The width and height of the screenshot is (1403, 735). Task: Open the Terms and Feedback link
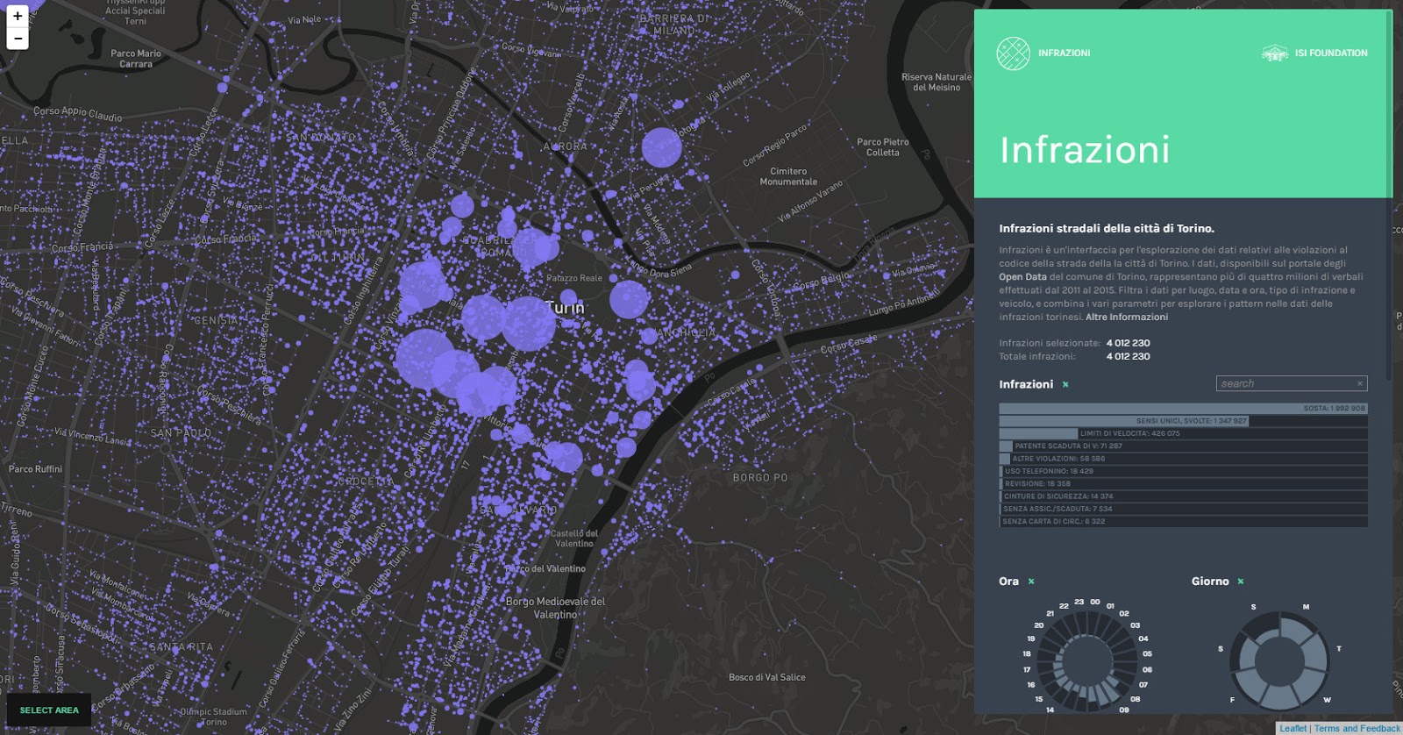(1357, 729)
